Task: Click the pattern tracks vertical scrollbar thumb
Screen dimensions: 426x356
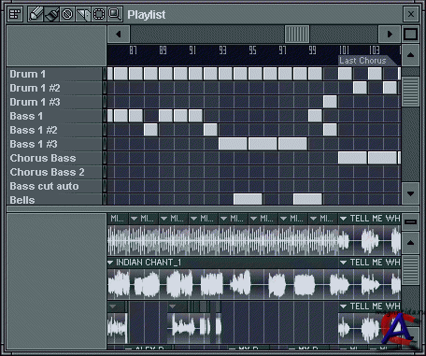Action: (x=410, y=92)
